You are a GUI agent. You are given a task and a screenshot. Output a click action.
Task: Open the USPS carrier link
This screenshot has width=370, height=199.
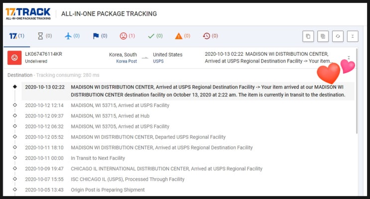pos(158,62)
